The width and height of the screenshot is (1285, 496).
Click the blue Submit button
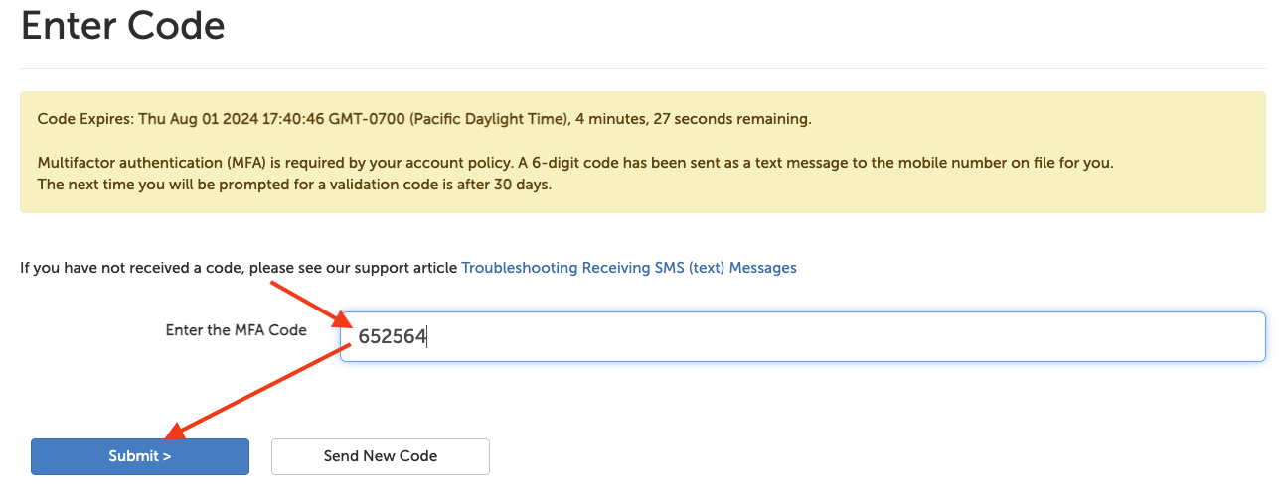point(139,456)
